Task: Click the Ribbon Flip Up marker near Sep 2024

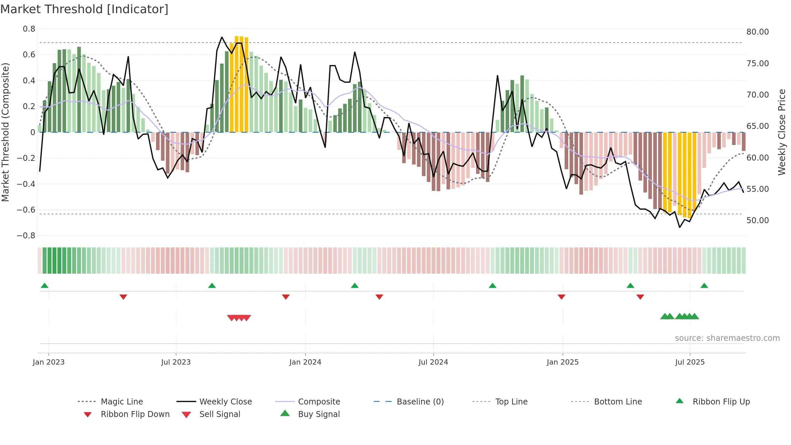Action: (492, 285)
